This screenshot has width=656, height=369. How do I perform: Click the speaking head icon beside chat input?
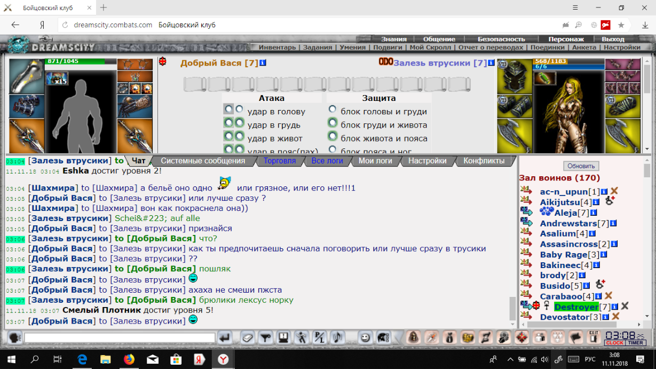[x=15, y=337]
